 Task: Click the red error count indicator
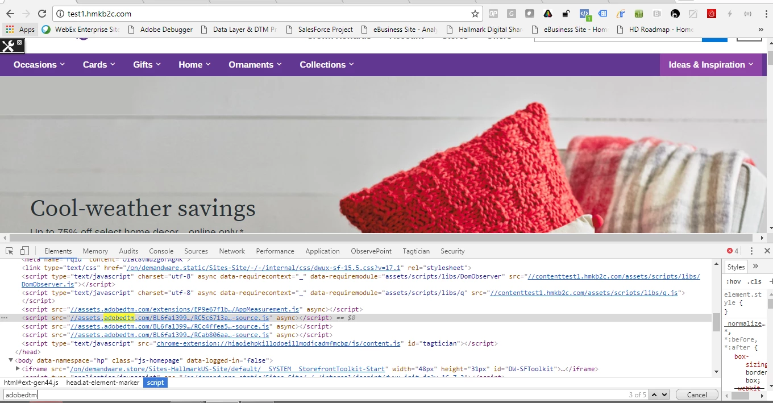point(733,251)
